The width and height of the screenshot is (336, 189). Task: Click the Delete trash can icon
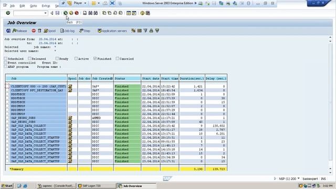pyautogui.click(x=39, y=30)
